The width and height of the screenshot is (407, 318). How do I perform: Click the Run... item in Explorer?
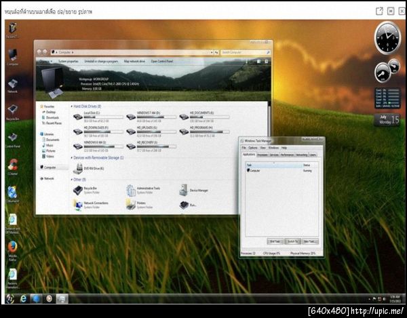click(x=184, y=205)
